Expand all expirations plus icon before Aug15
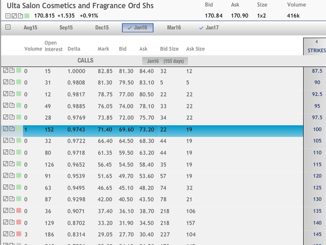 pos(8,27)
